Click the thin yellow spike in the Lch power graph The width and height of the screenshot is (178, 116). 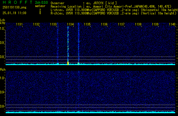tap(78, 64)
